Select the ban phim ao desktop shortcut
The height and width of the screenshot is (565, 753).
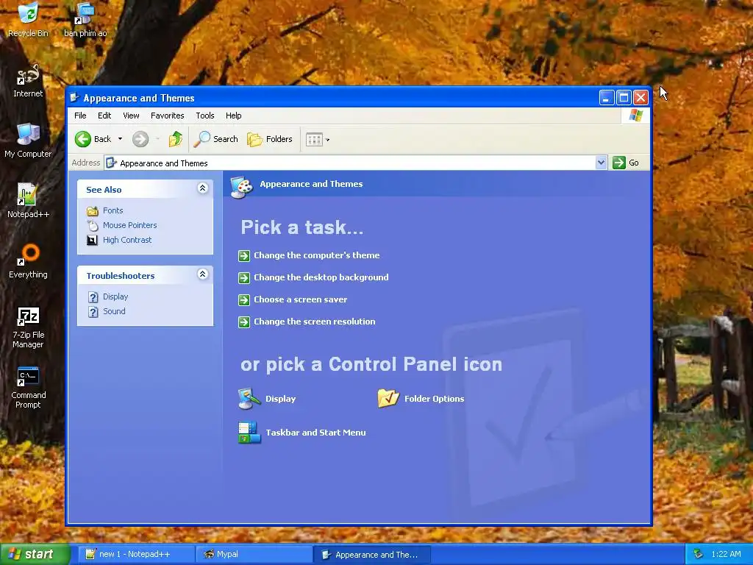pos(85,19)
